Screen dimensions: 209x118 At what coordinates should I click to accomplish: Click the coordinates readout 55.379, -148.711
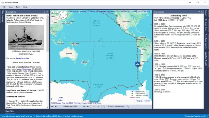coord(143,101)
